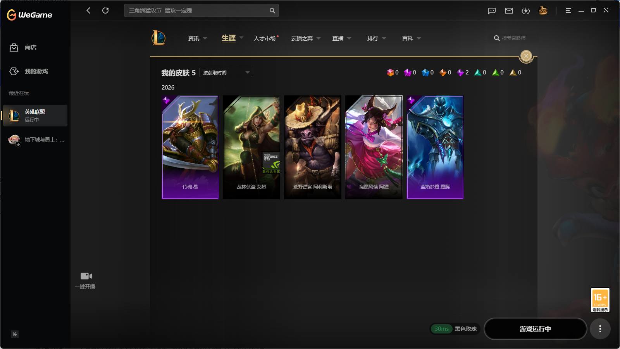620x349 pixels.
Task: Close the skins panel with the gold X
Action: coord(526,56)
